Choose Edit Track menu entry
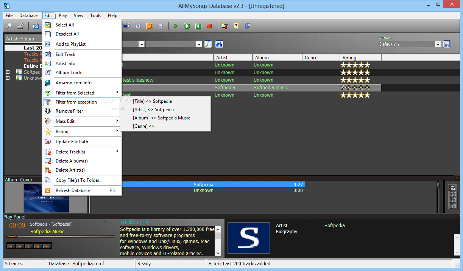Image resolution: width=463 pixels, height=271 pixels. (82, 54)
